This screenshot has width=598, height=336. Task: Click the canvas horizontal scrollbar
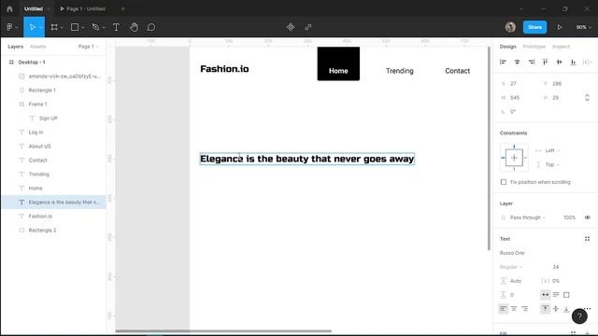(223, 331)
